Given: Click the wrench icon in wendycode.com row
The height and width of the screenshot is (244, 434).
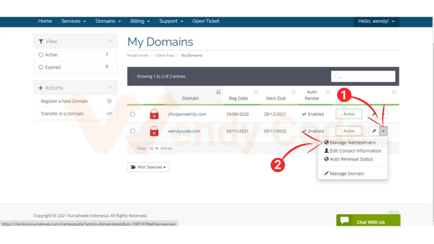Looking at the screenshot, I should click(374, 131).
